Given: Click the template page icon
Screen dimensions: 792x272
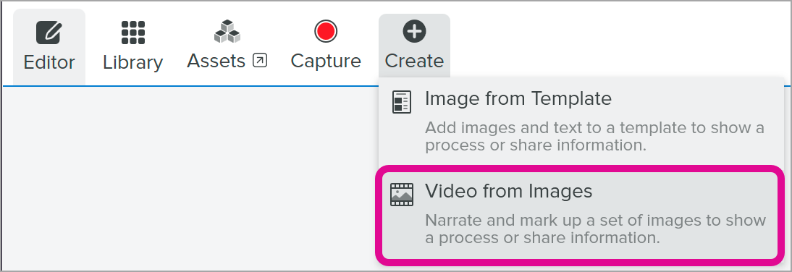Looking at the screenshot, I should click(x=402, y=101).
